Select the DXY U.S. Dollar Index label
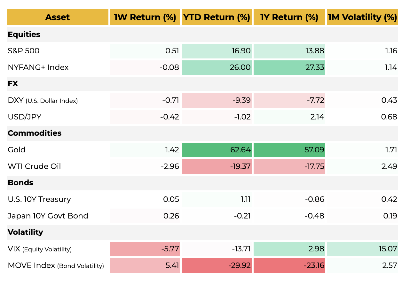The image size is (410, 283). point(43,101)
